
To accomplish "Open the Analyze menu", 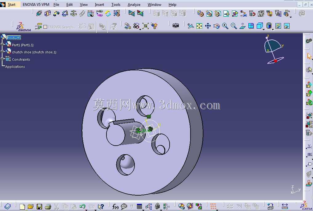I will pos(134,5).
